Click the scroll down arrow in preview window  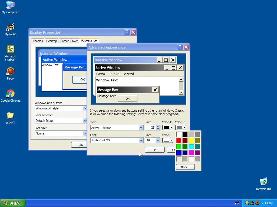click(x=181, y=92)
